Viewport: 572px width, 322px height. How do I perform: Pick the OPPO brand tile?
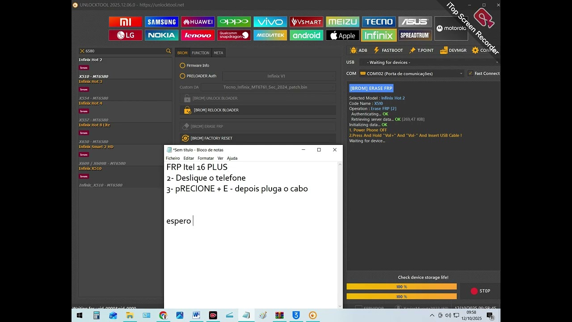[x=234, y=22]
